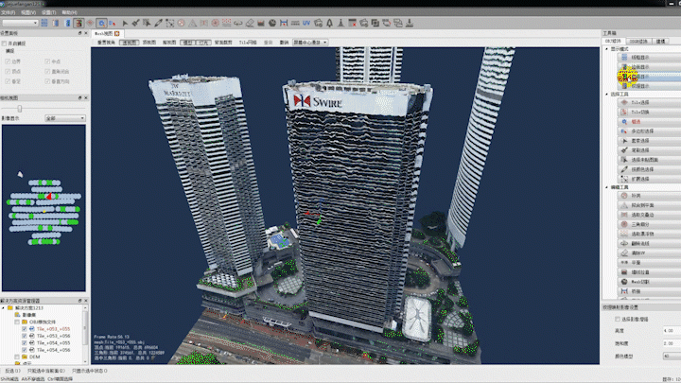The width and height of the screenshot is (681, 383).
Task: Choose Tile选择 in selection tools list
Action: [x=649, y=102]
